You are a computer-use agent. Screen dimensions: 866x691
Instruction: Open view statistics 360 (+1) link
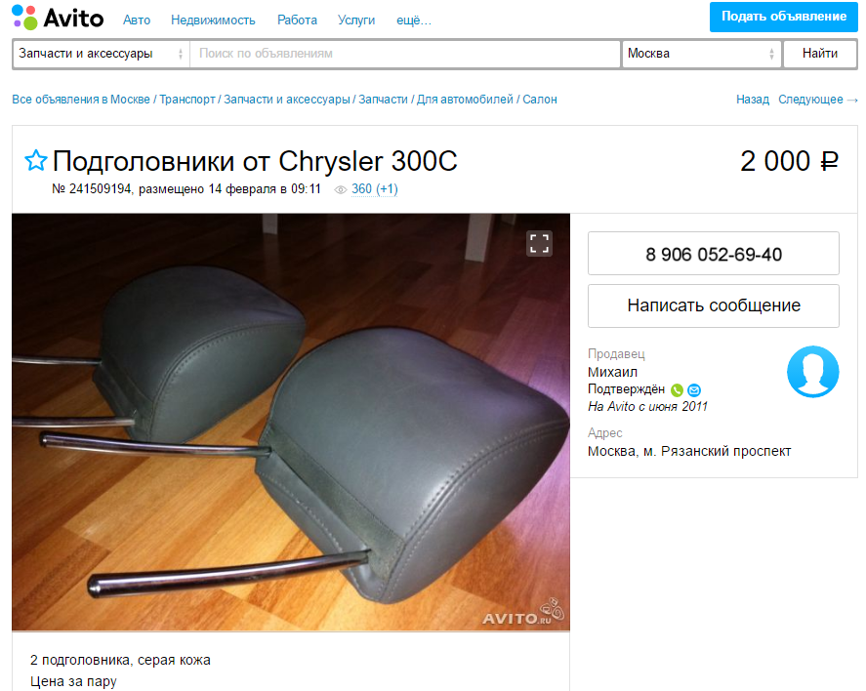pyautogui.click(x=375, y=189)
